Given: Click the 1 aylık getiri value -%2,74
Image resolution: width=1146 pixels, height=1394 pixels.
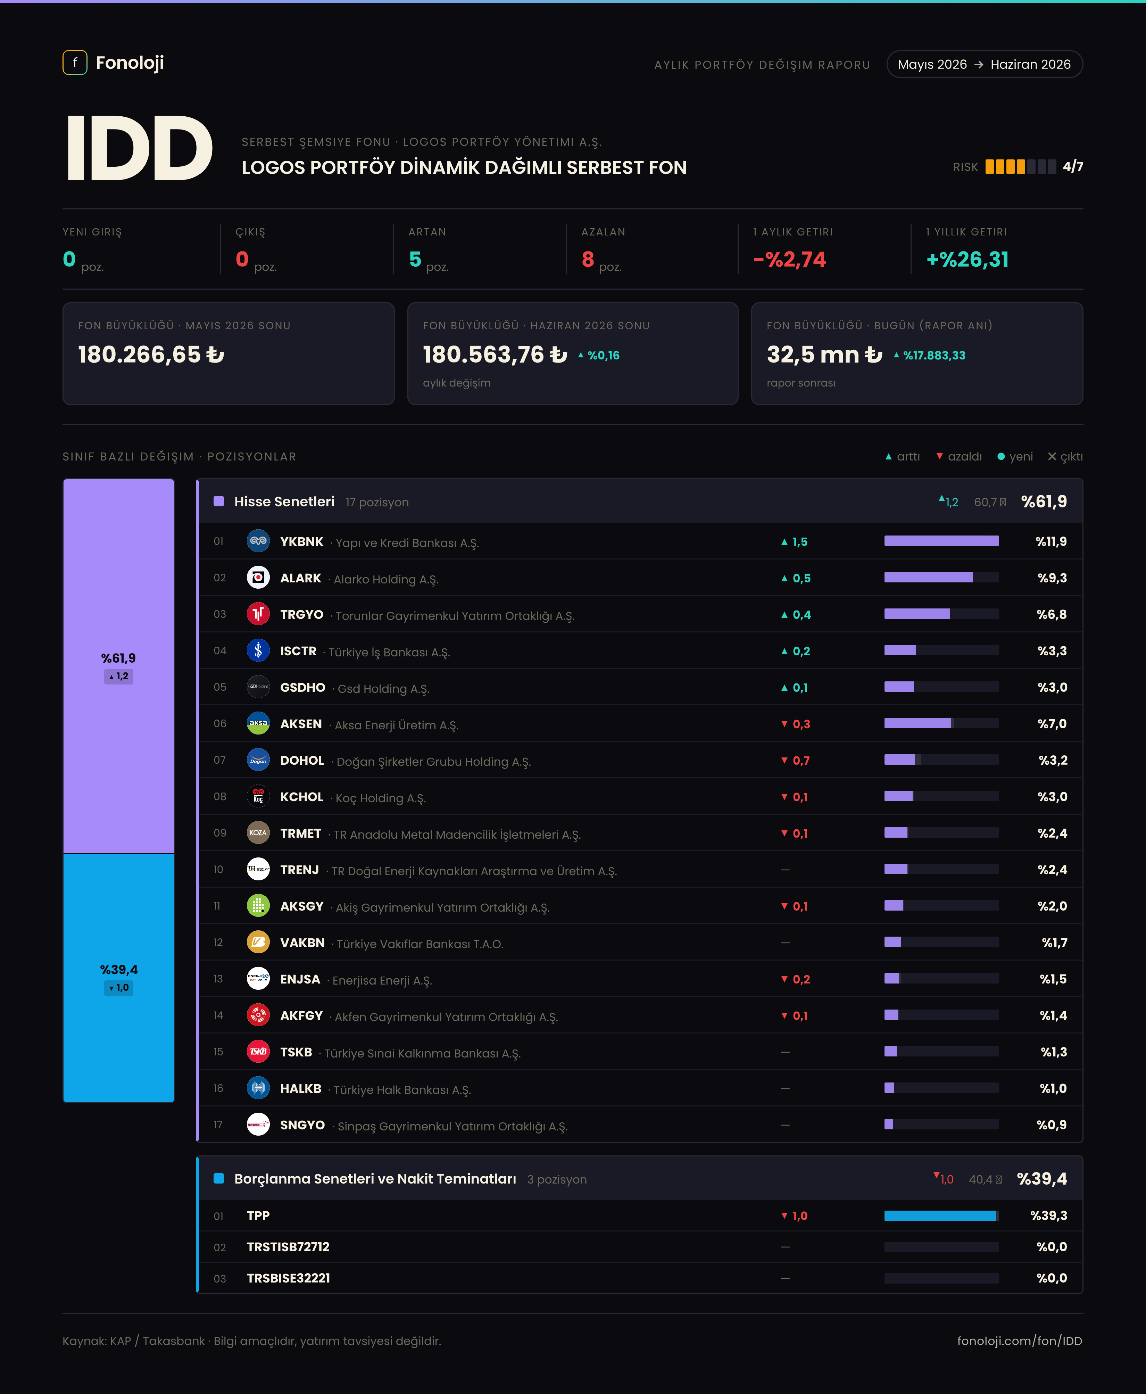Looking at the screenshot, I should pos(790,259).
